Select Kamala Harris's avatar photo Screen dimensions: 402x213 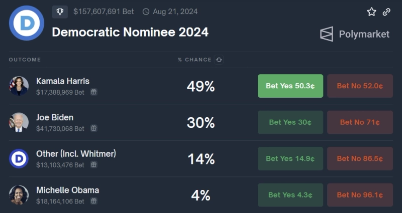19,86
